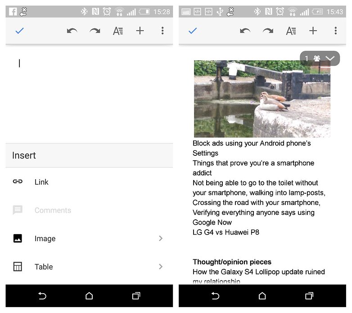Tap the line 'Google Now'
This screenshot has width=352, height=313.
point(212,222)
